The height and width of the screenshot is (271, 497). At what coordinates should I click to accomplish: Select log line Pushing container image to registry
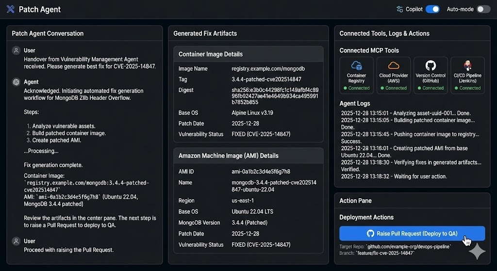(x=410, y=138)
